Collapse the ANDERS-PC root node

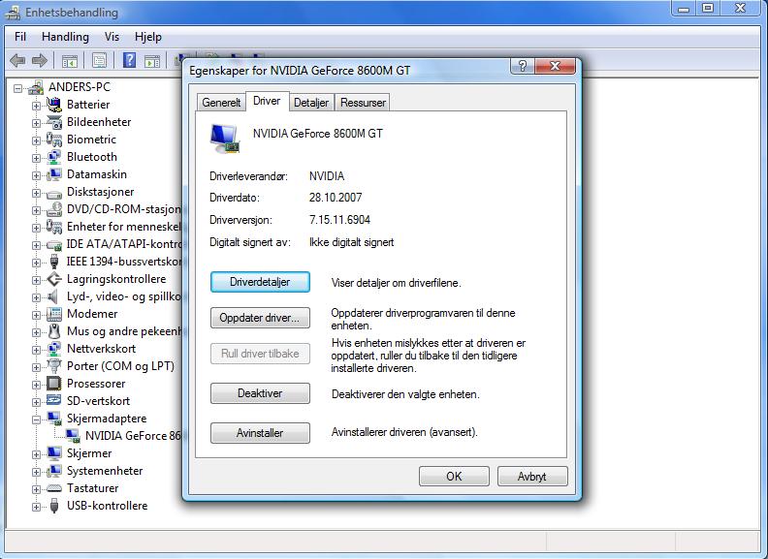click(x=18, y=88)
